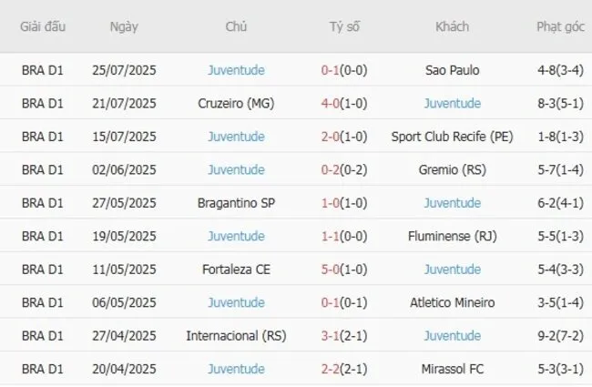Image resolution: width=592 pixels, height=387 pixels.
Task: Select Sport Club Recife (PE) team
Action: pos(452,137)
